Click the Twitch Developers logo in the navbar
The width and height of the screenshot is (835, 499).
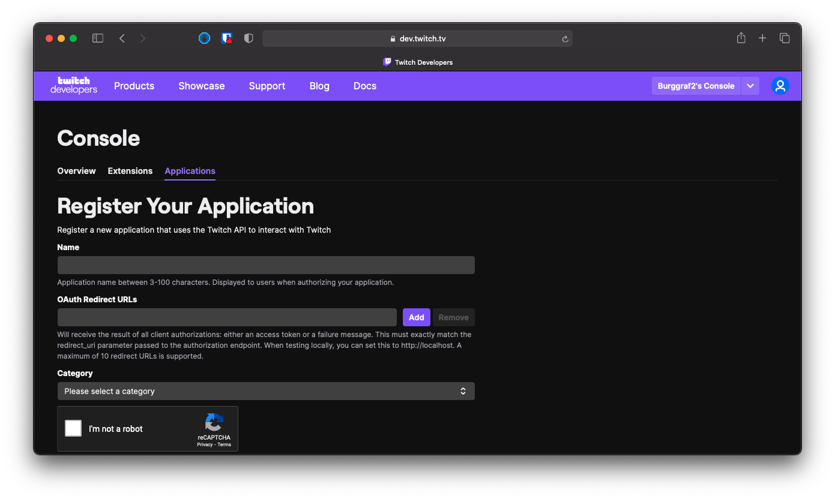pyautogui.click(x=73, y=86)
